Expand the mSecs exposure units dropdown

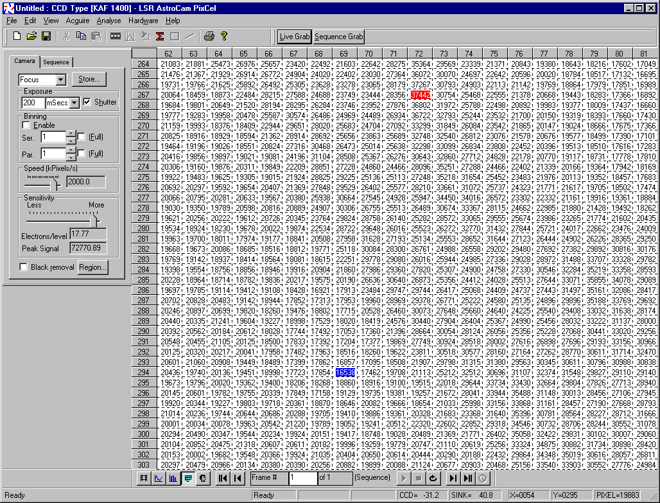pyautogui.click(x=74, y=103)
